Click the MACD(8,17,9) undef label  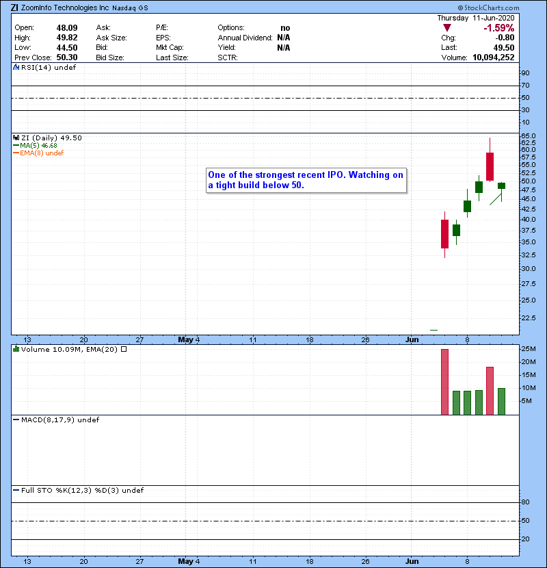pos(60,420)
